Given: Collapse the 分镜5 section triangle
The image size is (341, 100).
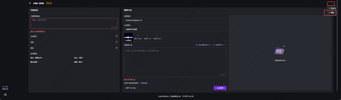Looking at the screenshot, I should tap(30, 3).
